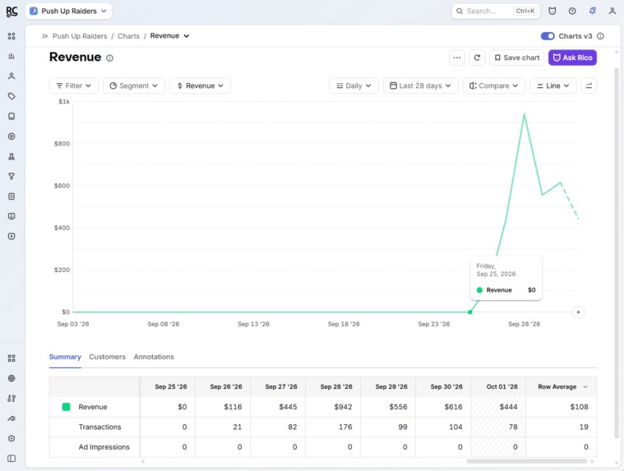Open the overview grid icon in sidebar
The width and height of the screenshot is (624, 471).
tap(12, 36)
